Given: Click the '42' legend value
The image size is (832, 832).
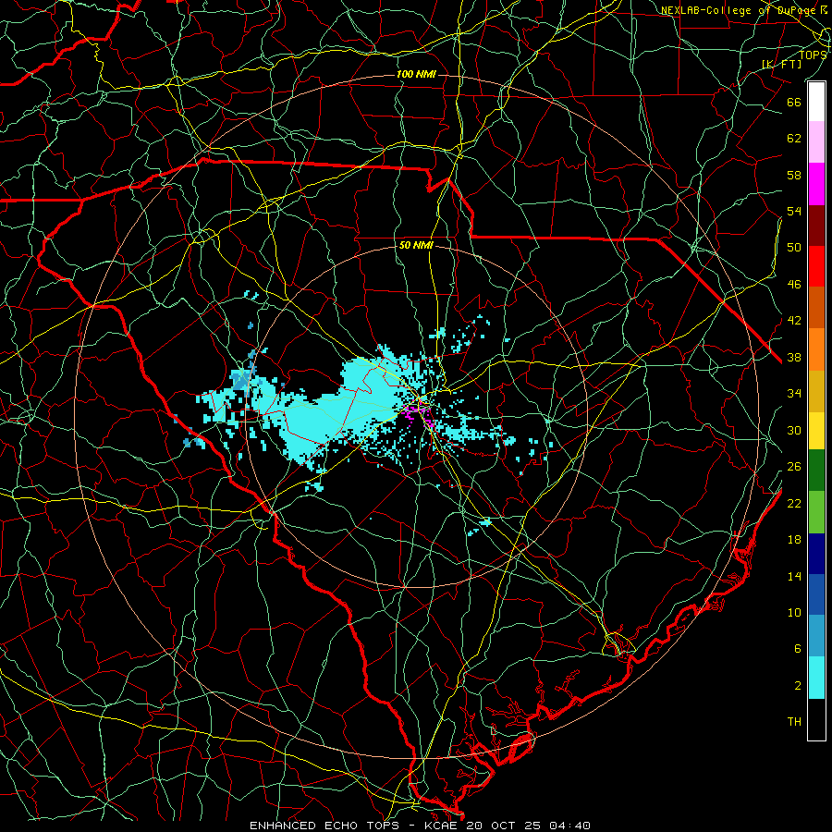Looking at the screenshot, I should click(x=794, y=321).
